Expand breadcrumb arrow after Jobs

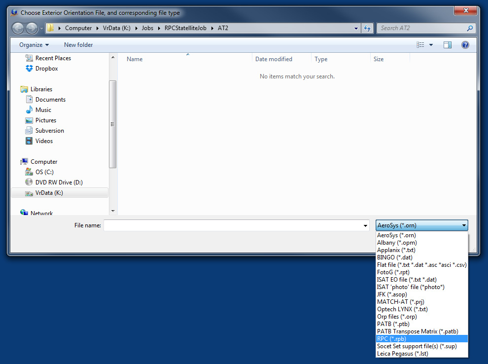159,28
